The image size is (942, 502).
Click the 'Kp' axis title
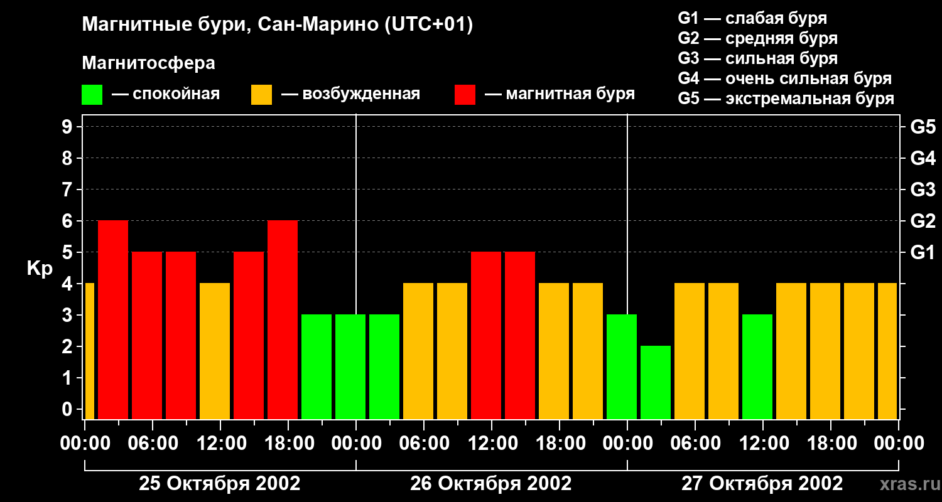pos(40,269)
